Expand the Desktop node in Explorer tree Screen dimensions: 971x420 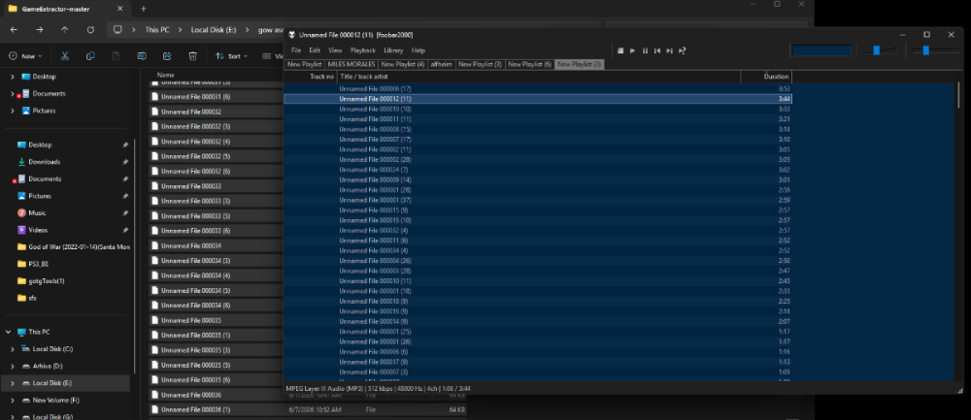pyautogui.click(x=13, y=77)
